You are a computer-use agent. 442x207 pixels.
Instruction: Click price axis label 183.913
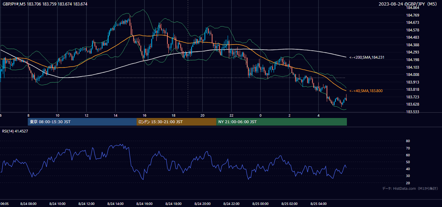pos(412,82)
